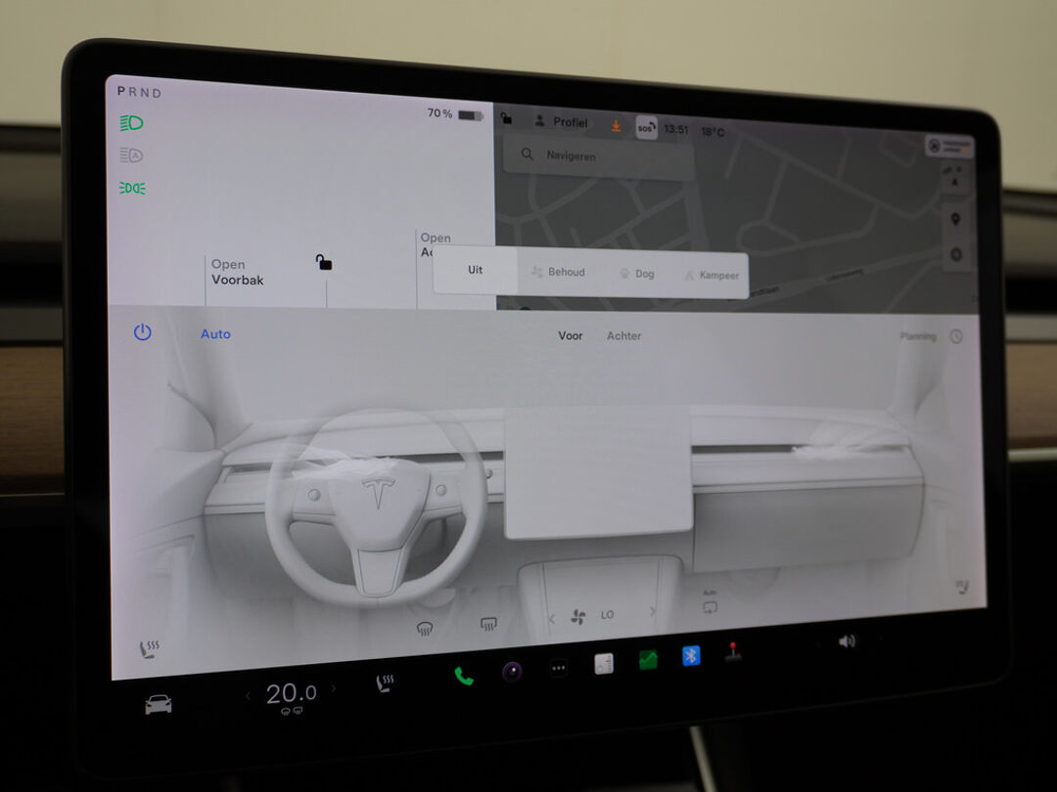
Task: Open car controls via car icon
Action: click(x=159, y=704)
